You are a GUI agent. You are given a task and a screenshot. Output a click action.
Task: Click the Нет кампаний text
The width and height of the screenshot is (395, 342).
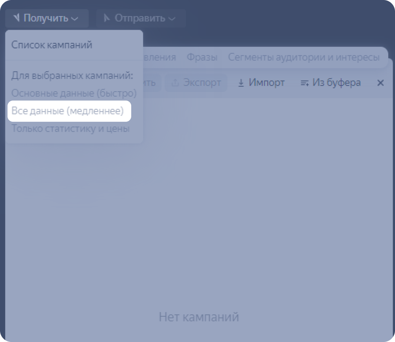(x=199, y=317)
